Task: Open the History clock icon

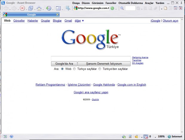Action: pos(49,8)
